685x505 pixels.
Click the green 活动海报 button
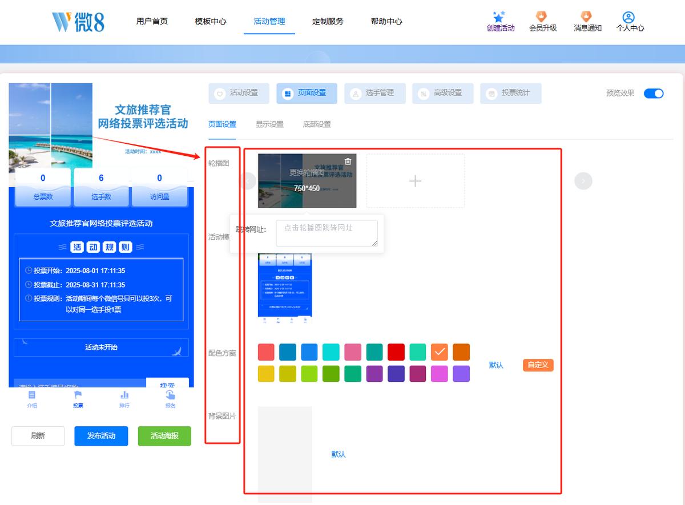[164, 436]
